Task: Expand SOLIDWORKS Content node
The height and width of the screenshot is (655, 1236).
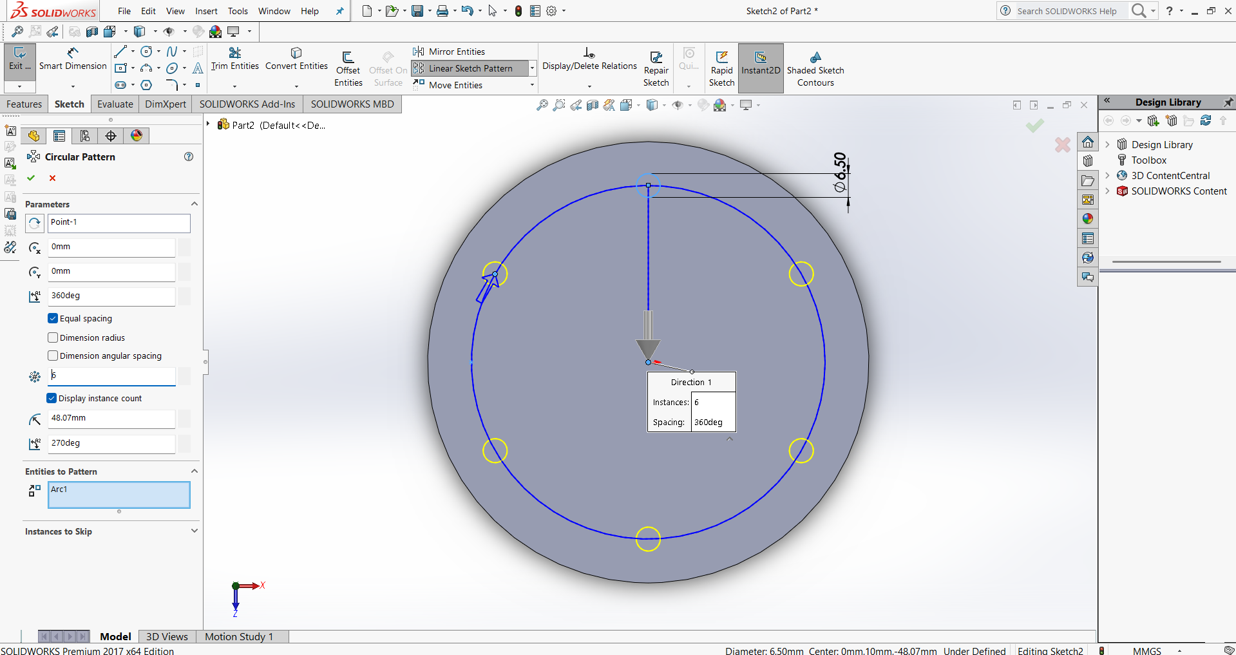Action: coord(1108,191)
